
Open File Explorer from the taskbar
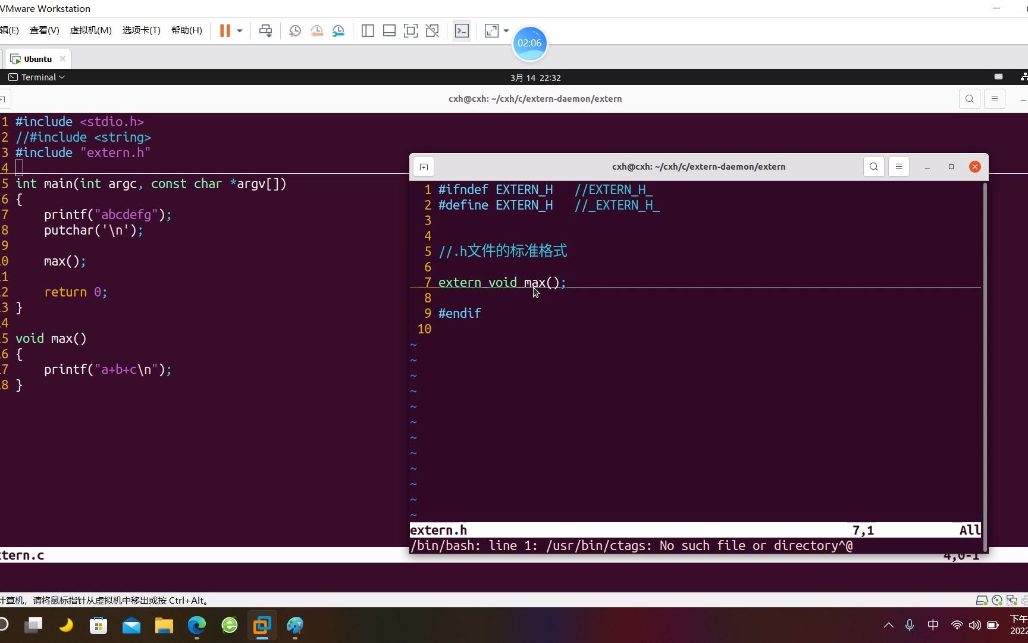tap(164, 625)
